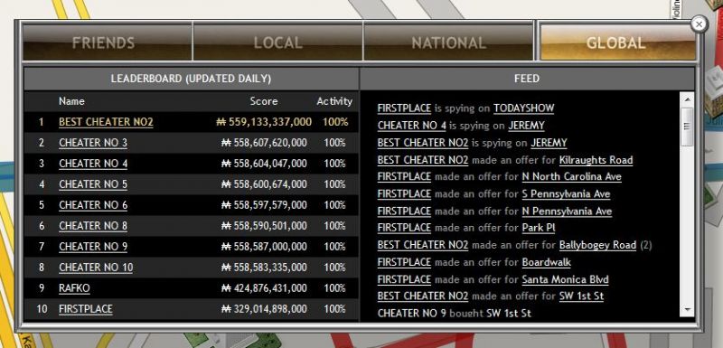Open Ballybogey Road street link
This screenshot has width=723, height=348.
(597, 245)
